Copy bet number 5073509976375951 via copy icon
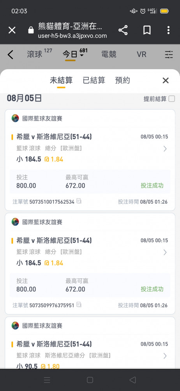Screen dimensions: 180x391 tap(79, 305)
